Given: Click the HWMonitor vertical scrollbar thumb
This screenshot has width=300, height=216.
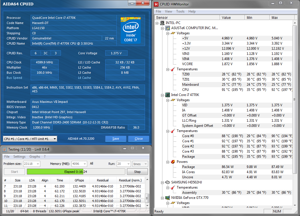Looking at the screenshot, I should tap(295, 99).
